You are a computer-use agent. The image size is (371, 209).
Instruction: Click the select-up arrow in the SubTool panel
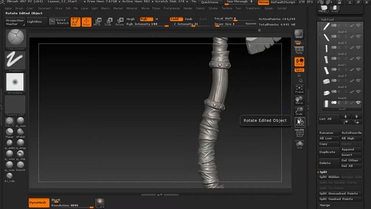pos(345,116)
